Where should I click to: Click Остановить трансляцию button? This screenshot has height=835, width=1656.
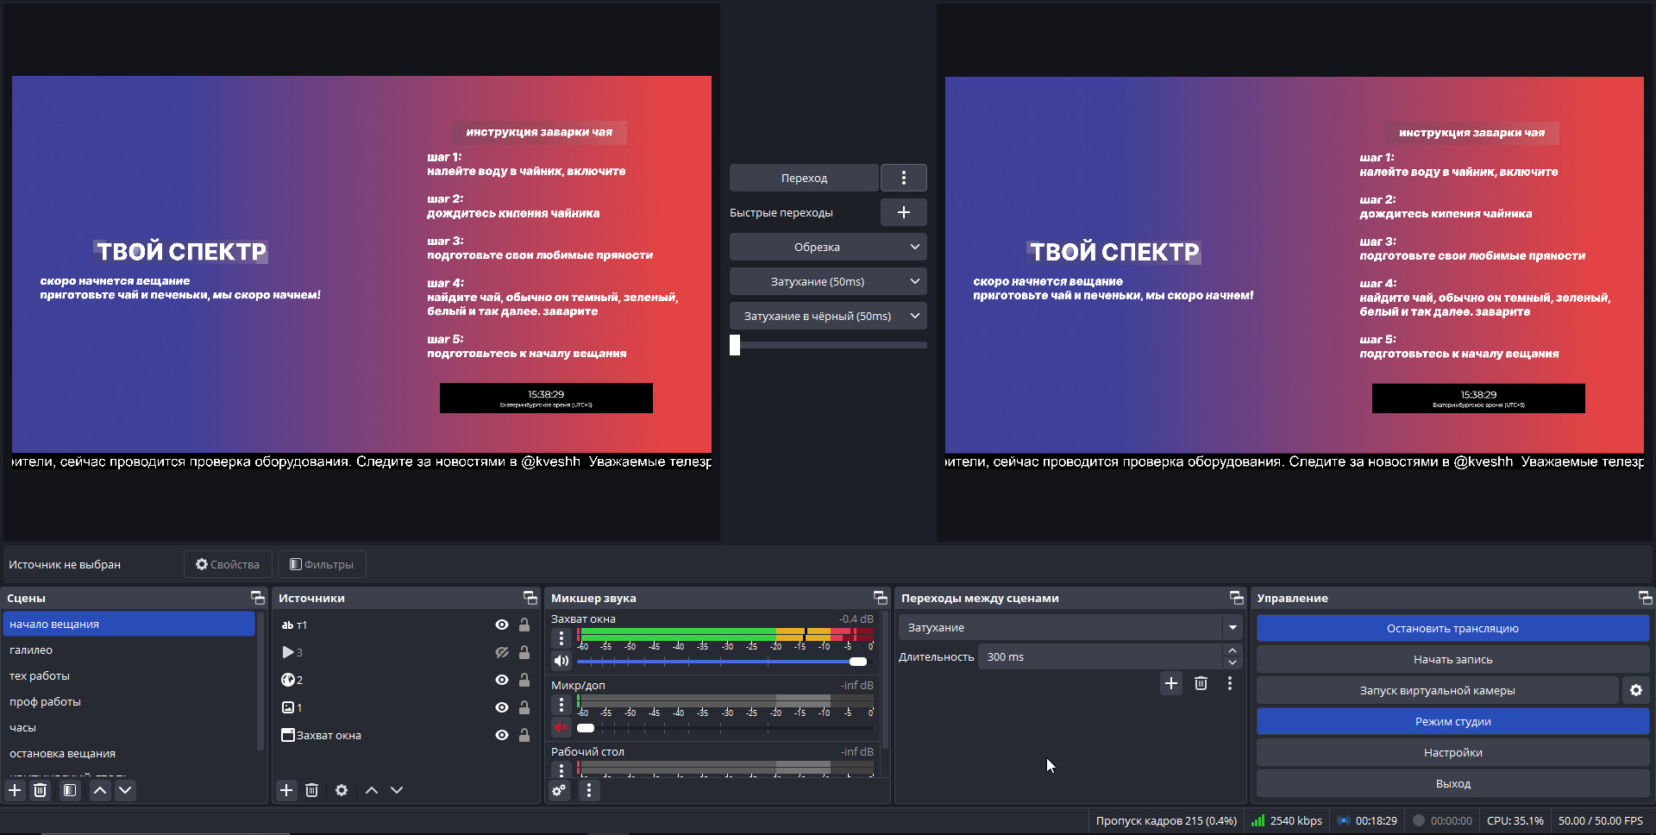point(1452,628)
